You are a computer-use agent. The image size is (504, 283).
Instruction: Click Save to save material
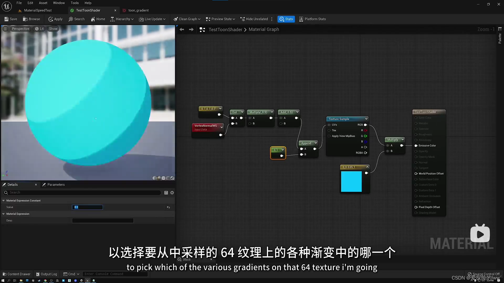[x=11, y=19]
